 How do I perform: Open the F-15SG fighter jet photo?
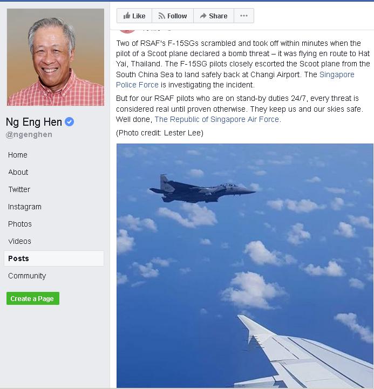245,265
